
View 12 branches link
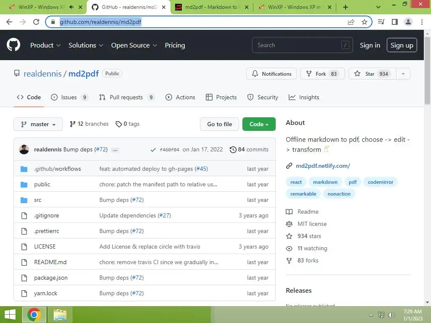[x=89, y=124]
